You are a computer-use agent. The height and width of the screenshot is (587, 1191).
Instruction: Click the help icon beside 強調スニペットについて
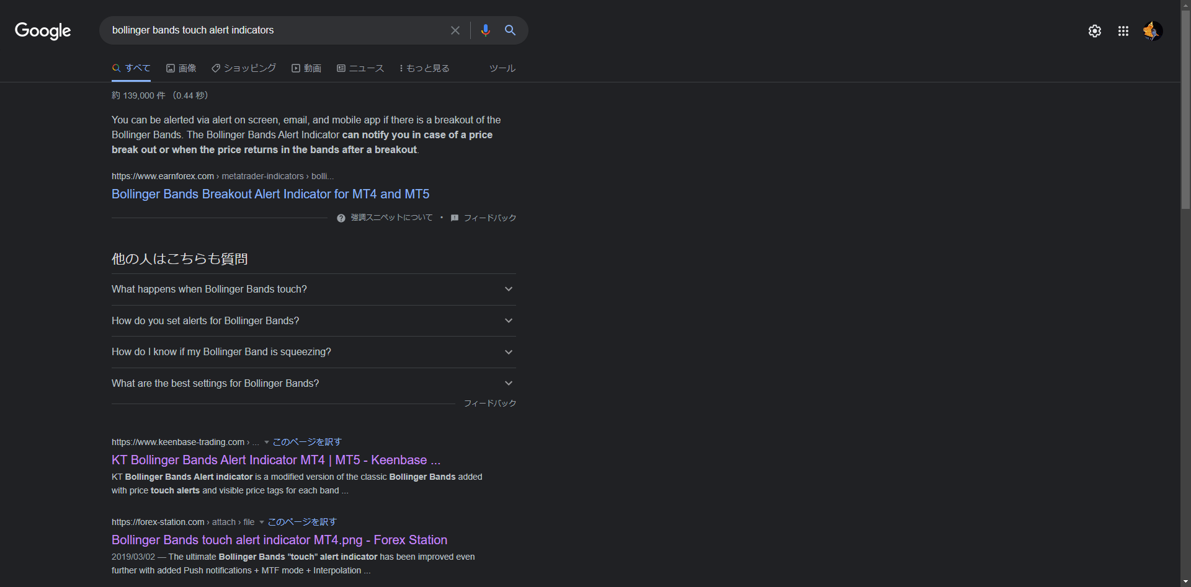point(341,218)
